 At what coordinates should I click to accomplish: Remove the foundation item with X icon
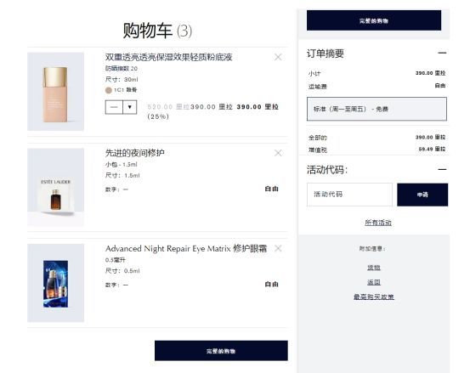278,57
